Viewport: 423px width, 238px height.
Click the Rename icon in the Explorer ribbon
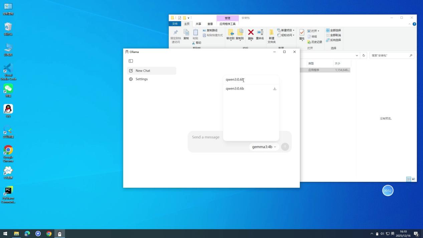click(x=260, y=33)
